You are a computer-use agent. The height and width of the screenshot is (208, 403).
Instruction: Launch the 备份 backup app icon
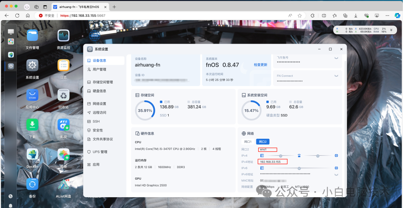pos(32,184)
